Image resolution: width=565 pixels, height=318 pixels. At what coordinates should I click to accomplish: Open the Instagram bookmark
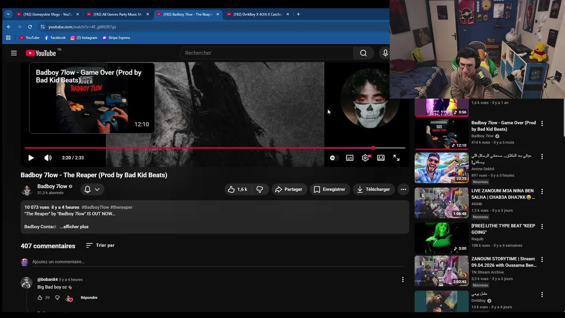pyautogui.click(x=84, y=38)
